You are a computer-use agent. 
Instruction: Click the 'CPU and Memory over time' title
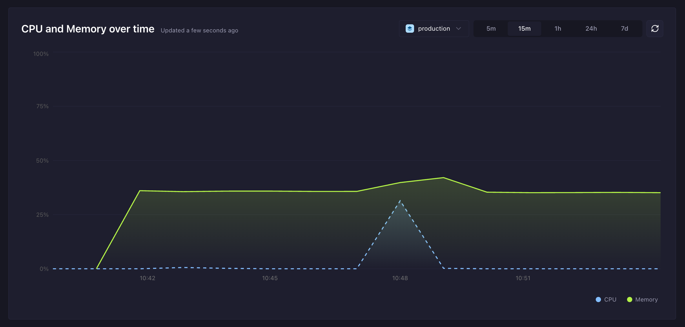coord(88,29)
